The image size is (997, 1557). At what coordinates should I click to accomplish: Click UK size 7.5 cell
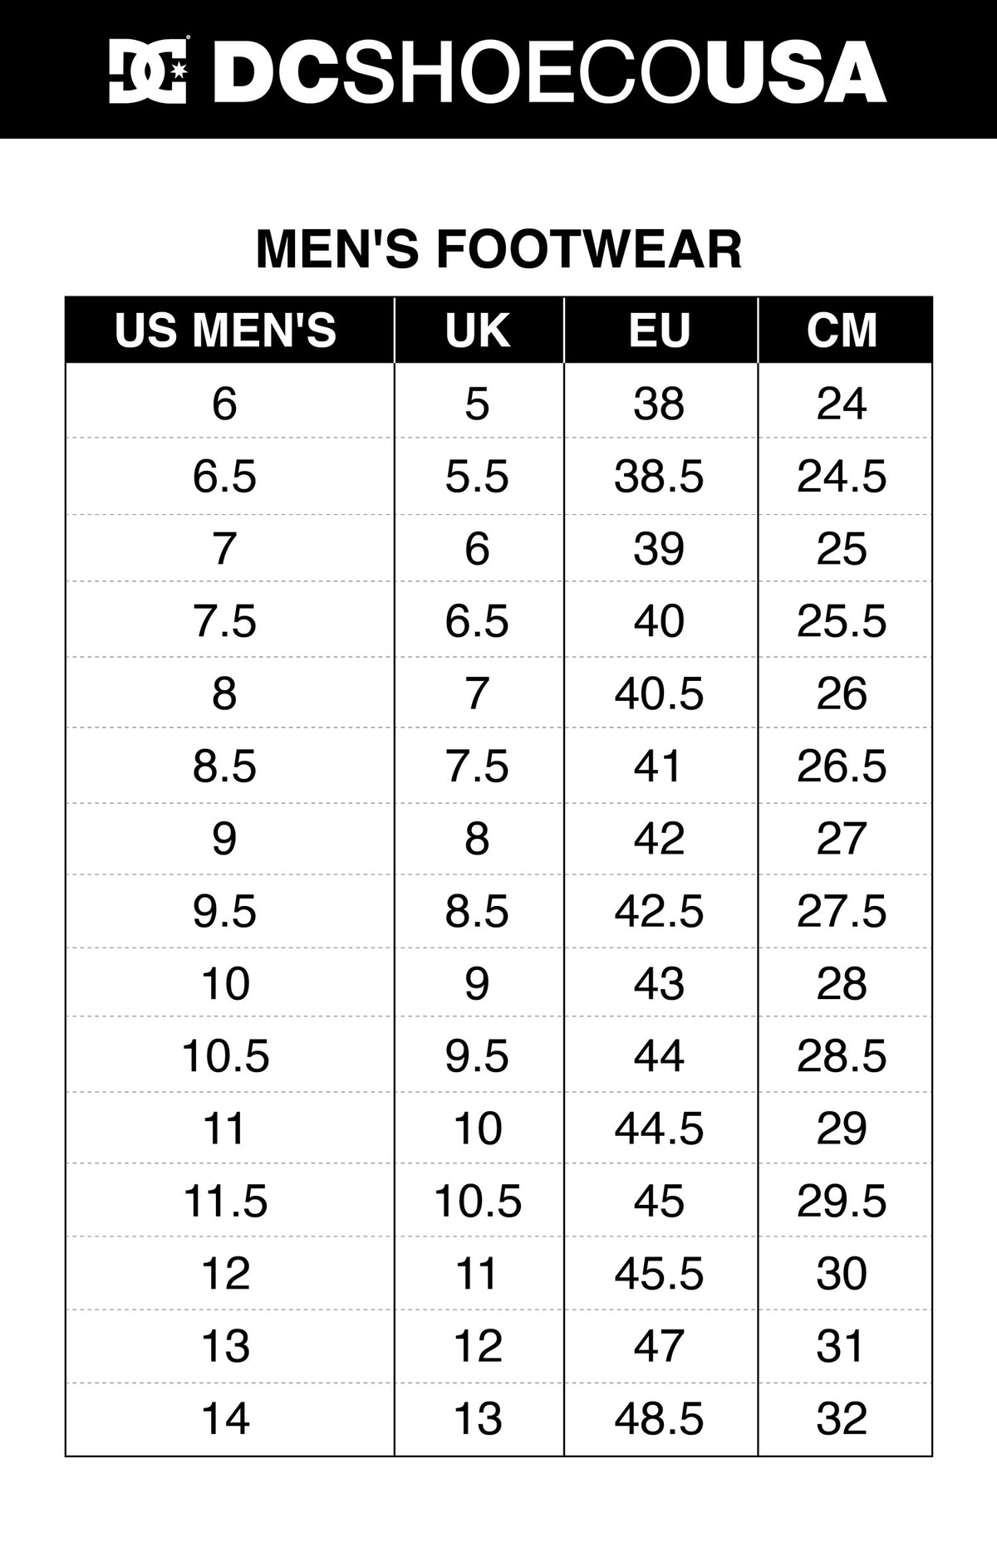pos(479,766)
